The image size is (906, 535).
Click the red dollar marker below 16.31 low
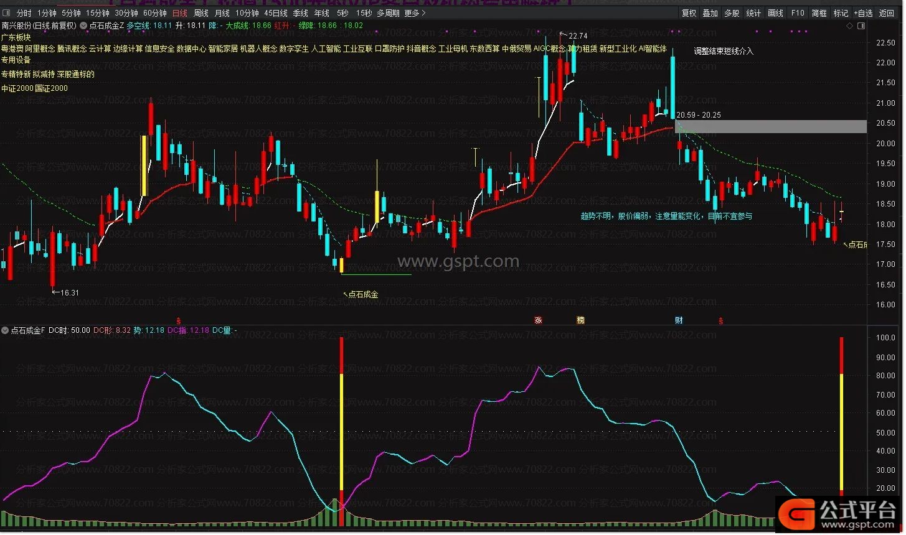pyautogui.click(x=179, y=321)
